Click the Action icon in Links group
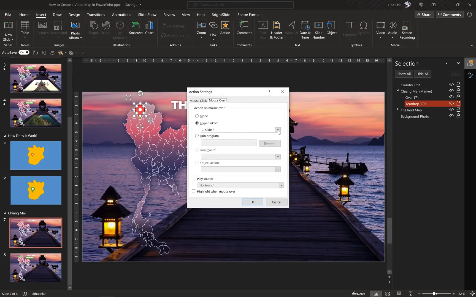This screenshot has height=297, width=476. click(225, 28)
